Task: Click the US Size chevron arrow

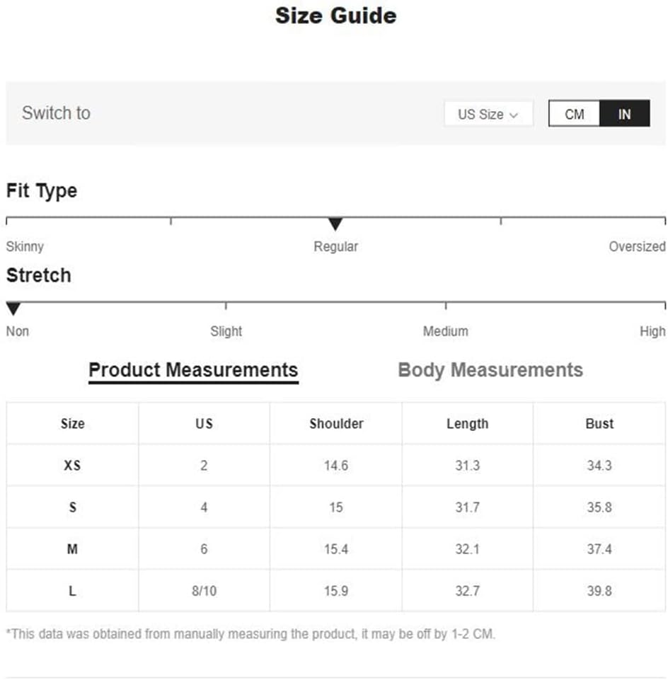Action: pyautogui.click(x=514, y=115)
